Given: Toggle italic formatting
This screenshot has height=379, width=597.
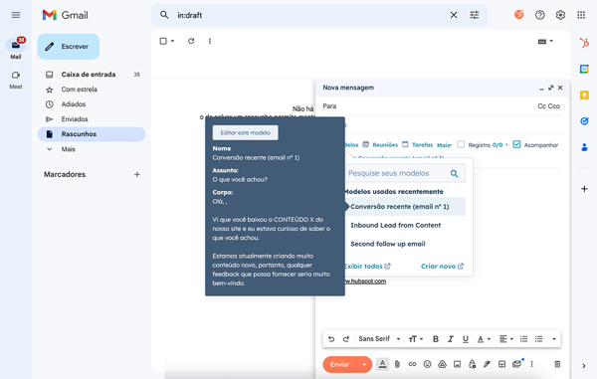Looking at the screenshot, I should click(x=451, y=338).
